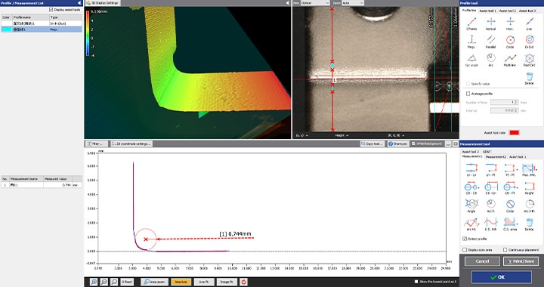Open the Shortcuts help button
Screen dimensions: 544x287
click(x=397, y=143)
